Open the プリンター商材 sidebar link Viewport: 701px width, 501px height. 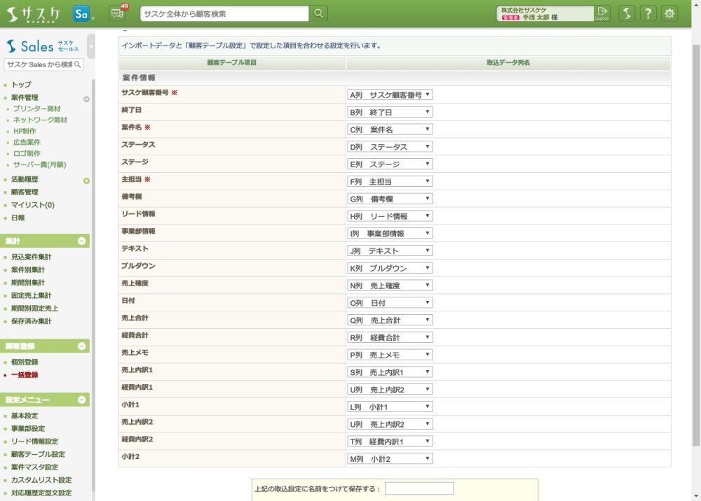(x=36, y=109)
